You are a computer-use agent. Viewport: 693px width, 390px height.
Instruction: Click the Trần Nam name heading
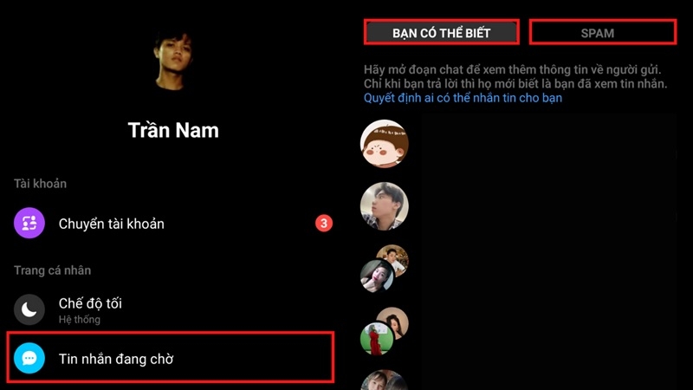(173, 130)
